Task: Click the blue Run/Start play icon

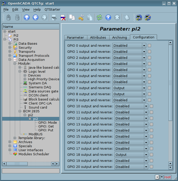Action: [x=108, y=17]
